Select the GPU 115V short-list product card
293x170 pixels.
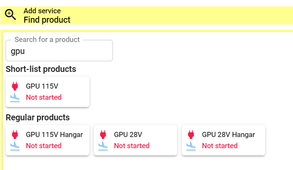[x=47, y=92]
